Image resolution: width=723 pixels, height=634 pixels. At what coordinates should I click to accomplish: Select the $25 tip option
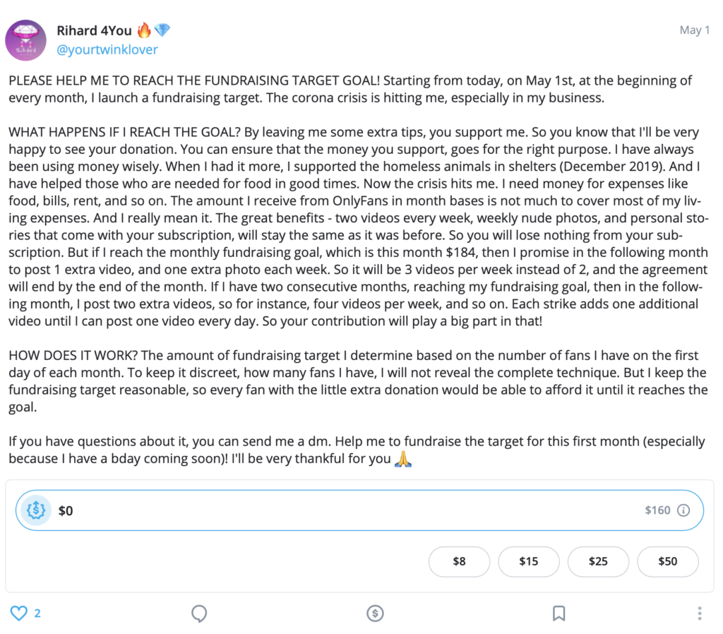(598, 561)
